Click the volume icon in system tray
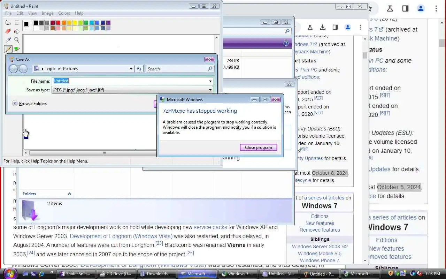Image resolution: width=446 pixels, height=279 pixels. pos(420,274)
